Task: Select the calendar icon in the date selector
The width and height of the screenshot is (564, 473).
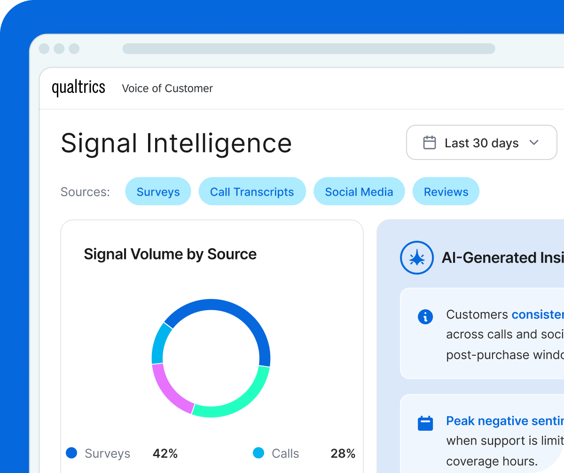Action: point(430,142)
